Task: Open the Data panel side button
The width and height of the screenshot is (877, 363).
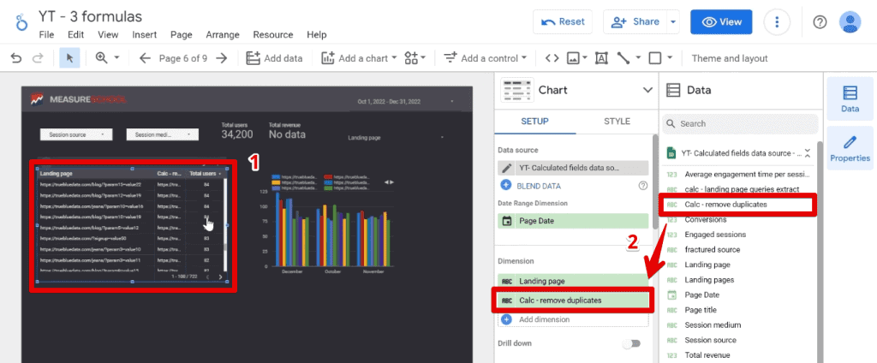Action: pyautogui.click(x=850, y=99)
